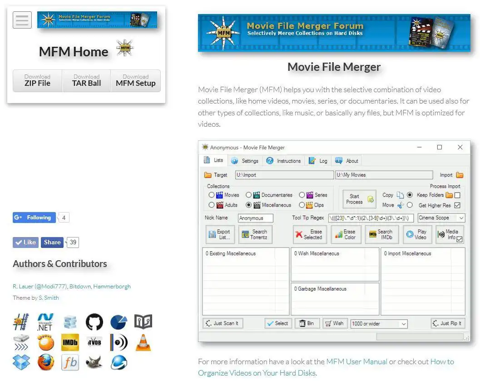Expand the 1000 or wider dropdown

(379, 324)
